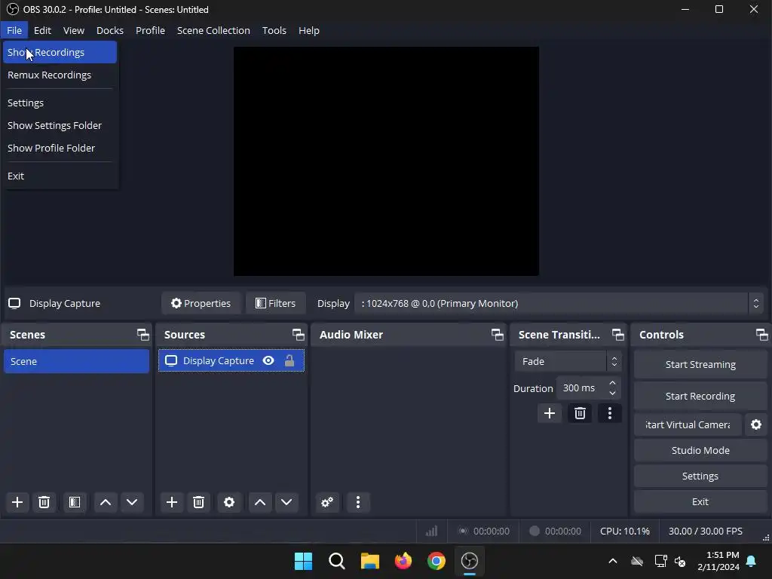Open the Help menu

(308, 30)
